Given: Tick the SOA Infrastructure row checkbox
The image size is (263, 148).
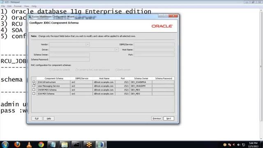Looking at the screenshot, I should (x=34, y=82).
